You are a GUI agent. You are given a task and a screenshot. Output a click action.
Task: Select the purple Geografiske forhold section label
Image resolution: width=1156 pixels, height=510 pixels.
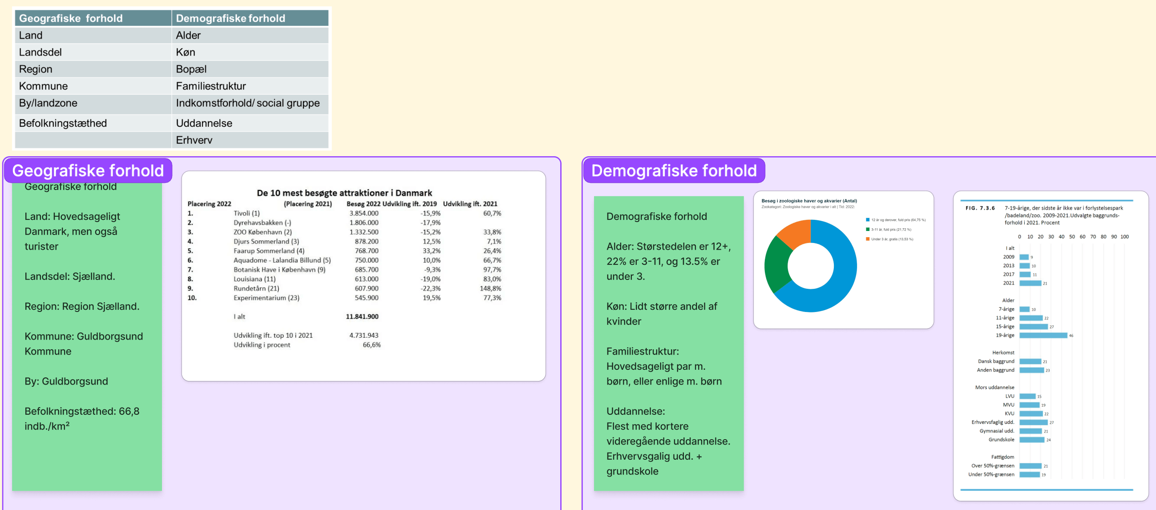tap(88, 170)
